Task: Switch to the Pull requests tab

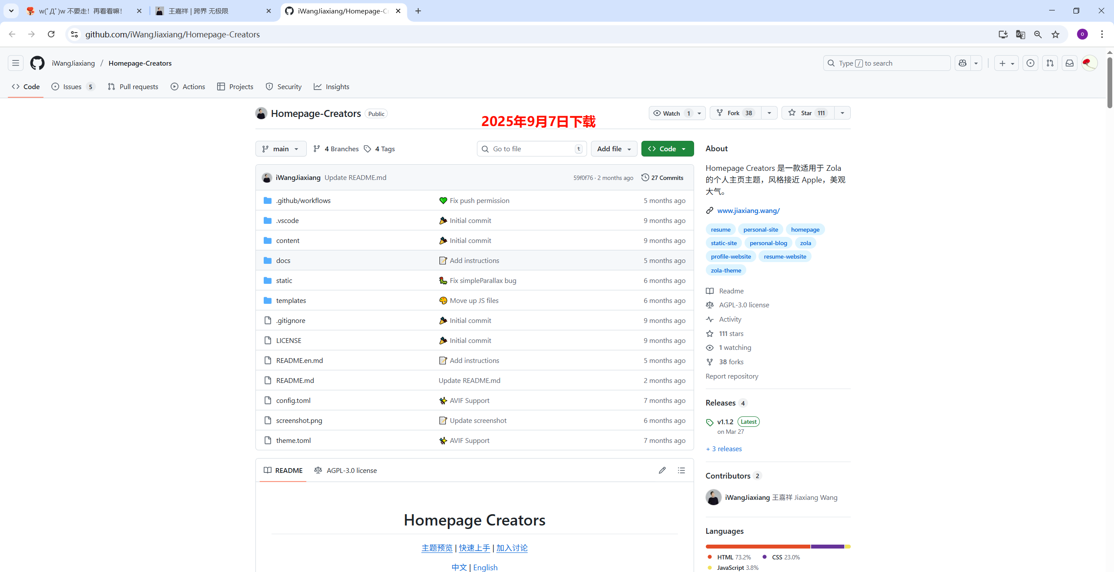Action: click(133, 86)
